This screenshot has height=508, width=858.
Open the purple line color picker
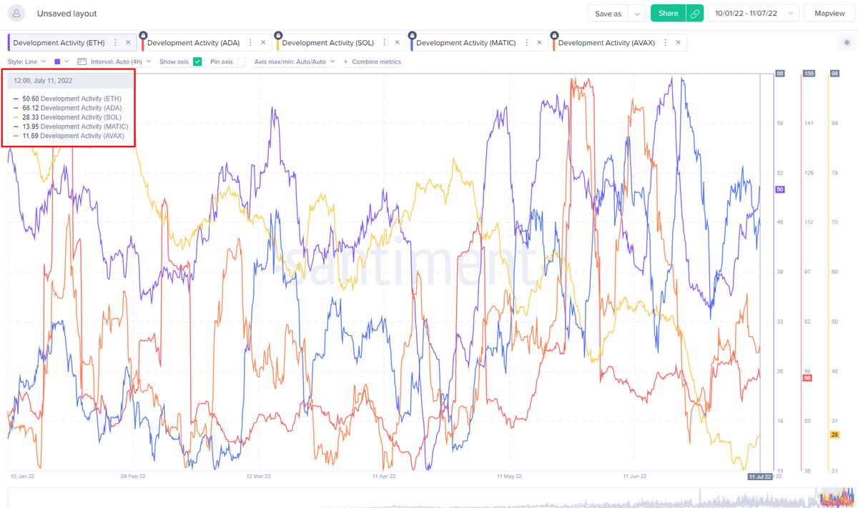(x=61, y=62)
